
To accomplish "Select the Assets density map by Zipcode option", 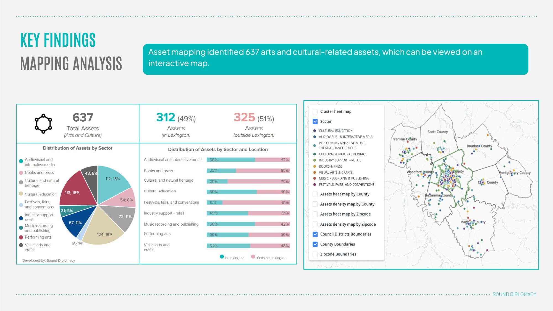I will coord(315,224).
